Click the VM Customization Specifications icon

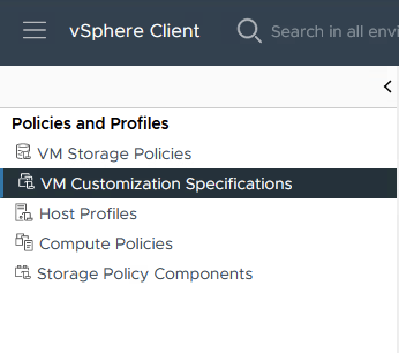(27, 183)
